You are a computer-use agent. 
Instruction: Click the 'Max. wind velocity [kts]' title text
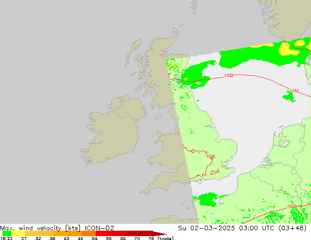click(40, 228)
